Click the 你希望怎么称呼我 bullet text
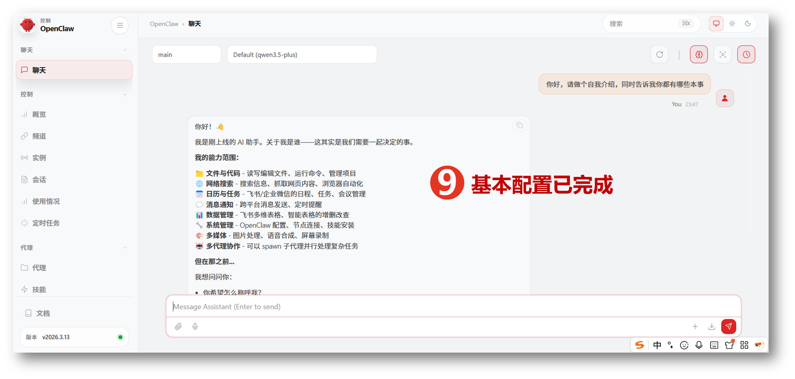Screen dimensions: 795x379 point(232,292)
